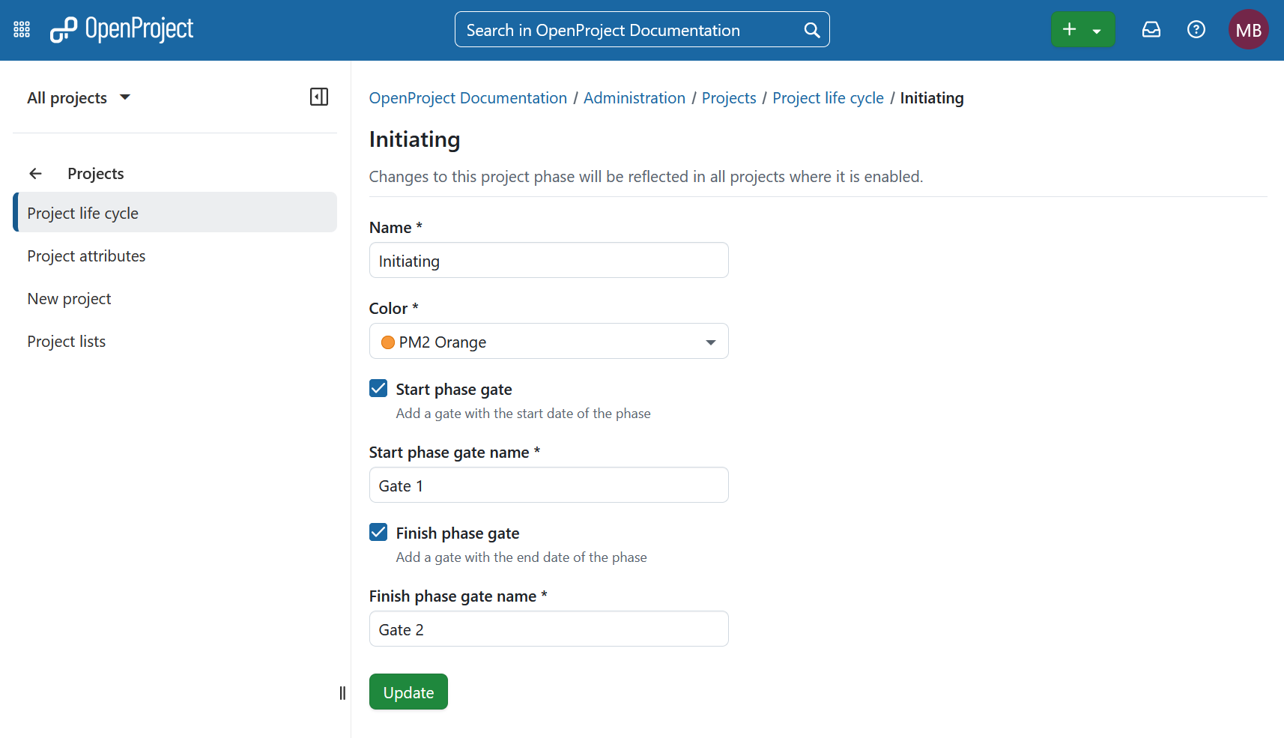Screen dimensions: 1284x738
Task: Select Project attributes in the sidebar
Action: [86, 255]
